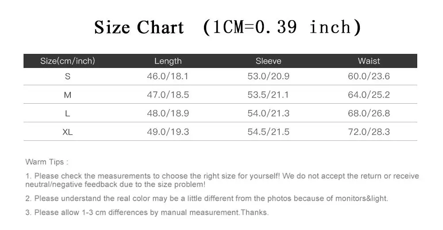Click the 49.0/19.3 length value

click(x=168, y=132)
